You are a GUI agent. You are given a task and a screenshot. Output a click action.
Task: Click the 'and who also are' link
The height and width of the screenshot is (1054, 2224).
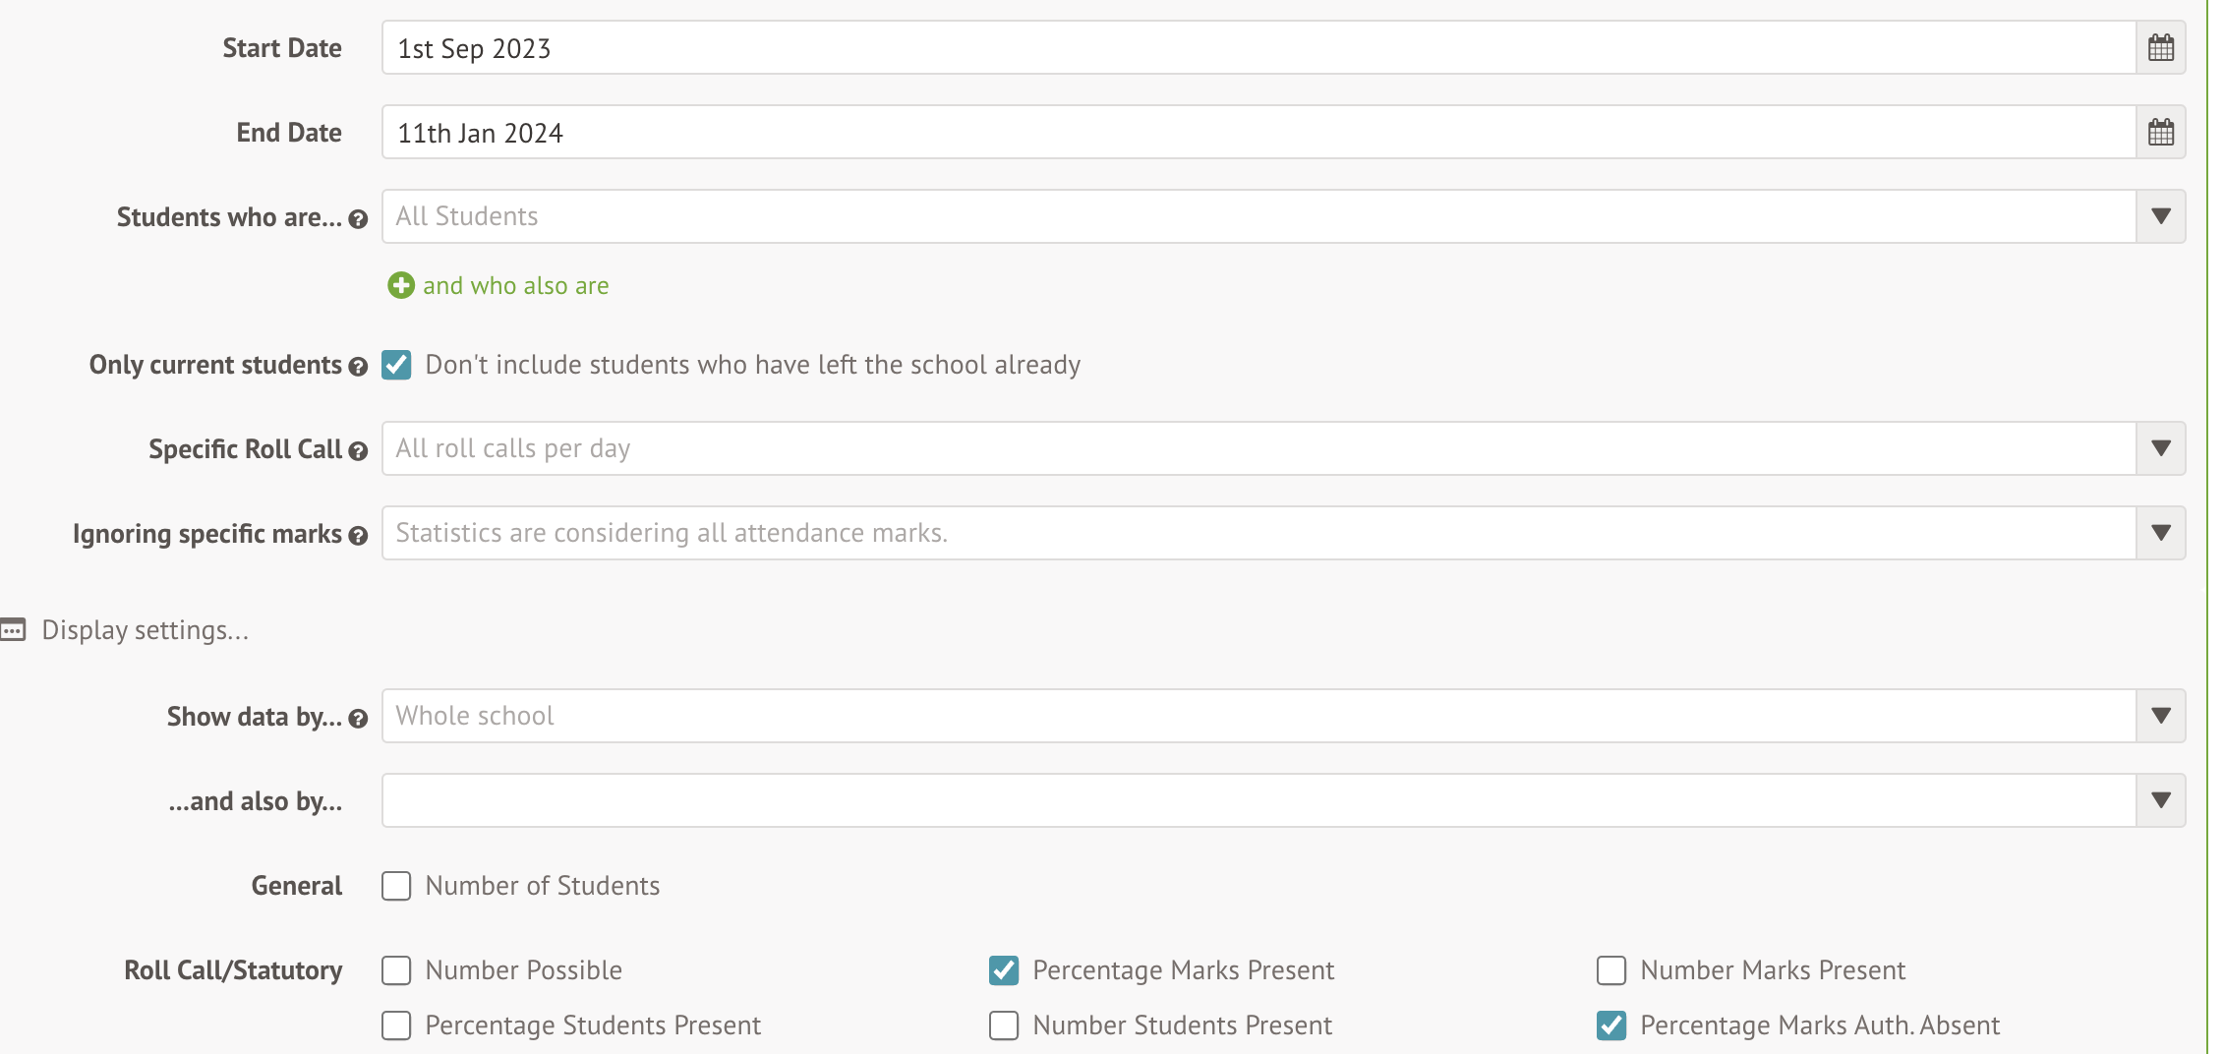pos(515,286)
